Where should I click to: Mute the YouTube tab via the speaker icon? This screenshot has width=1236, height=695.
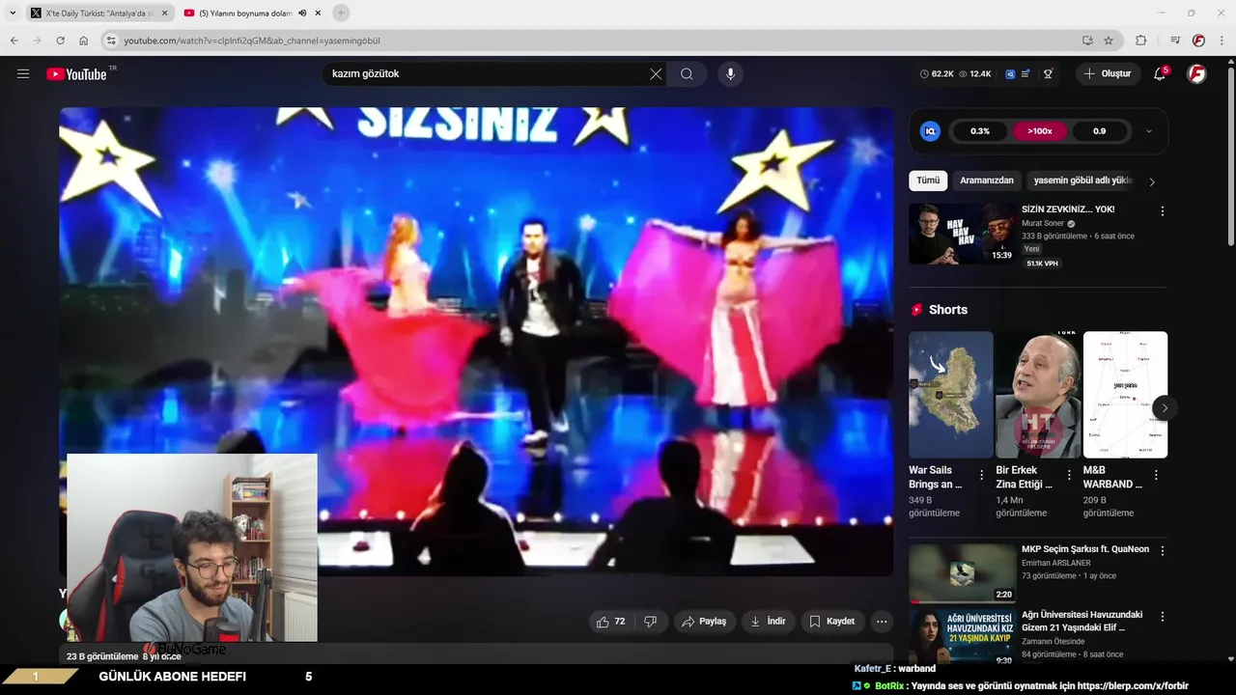302,13
